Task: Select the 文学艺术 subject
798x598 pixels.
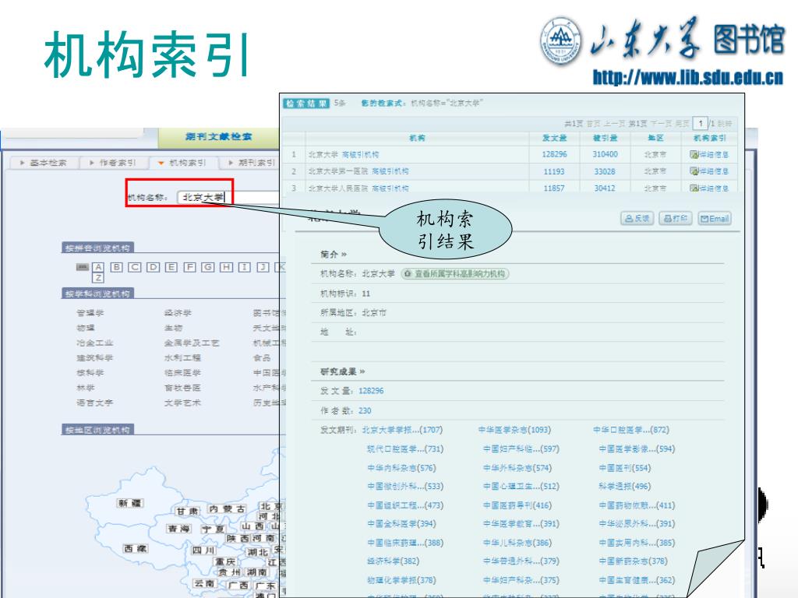Action: click(182, 403)
